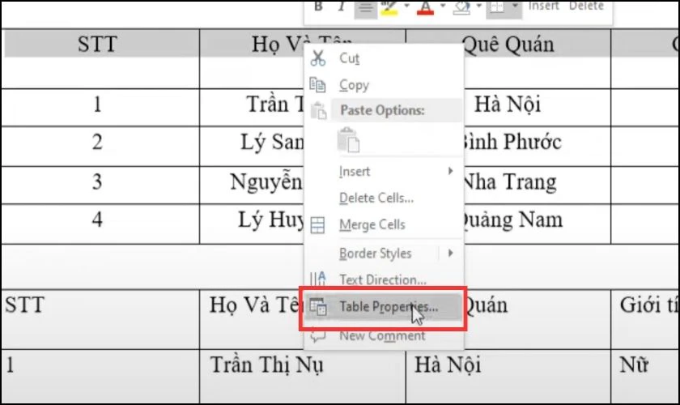
Task: Click the paste clipboard option button
Action: 349,140
